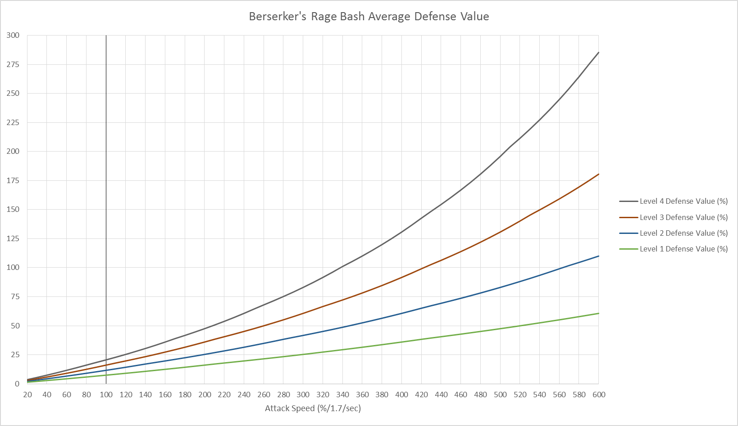Select the 'Level 2 Defense Value (%)' legend entry
The image size is (738, 426).
tap(674, 233)
